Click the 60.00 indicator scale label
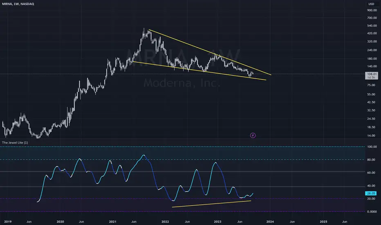This screenshot has height=225, width=381. [372, 173]
